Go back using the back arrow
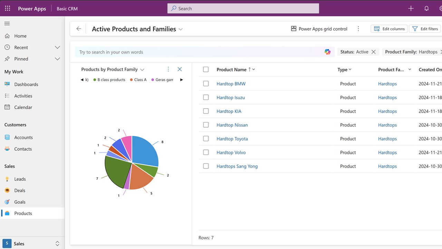442x249 pixels. tap(79, 29)
